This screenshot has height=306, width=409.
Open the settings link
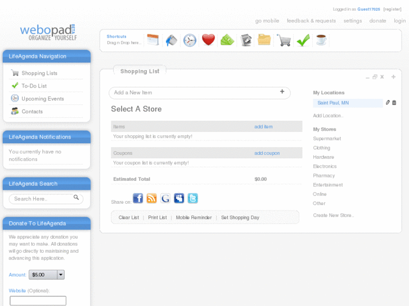(x=352, y=21)
